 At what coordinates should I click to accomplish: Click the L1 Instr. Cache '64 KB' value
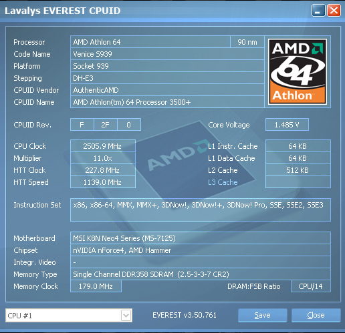(298, 146)
